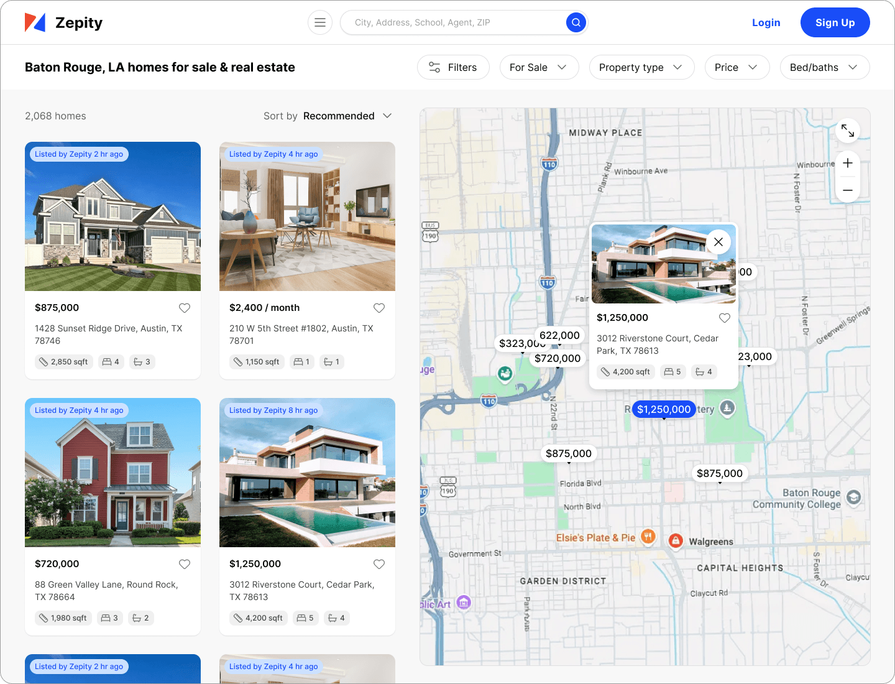
Task: Open the hamburger menu
Action: coord(320,22)
